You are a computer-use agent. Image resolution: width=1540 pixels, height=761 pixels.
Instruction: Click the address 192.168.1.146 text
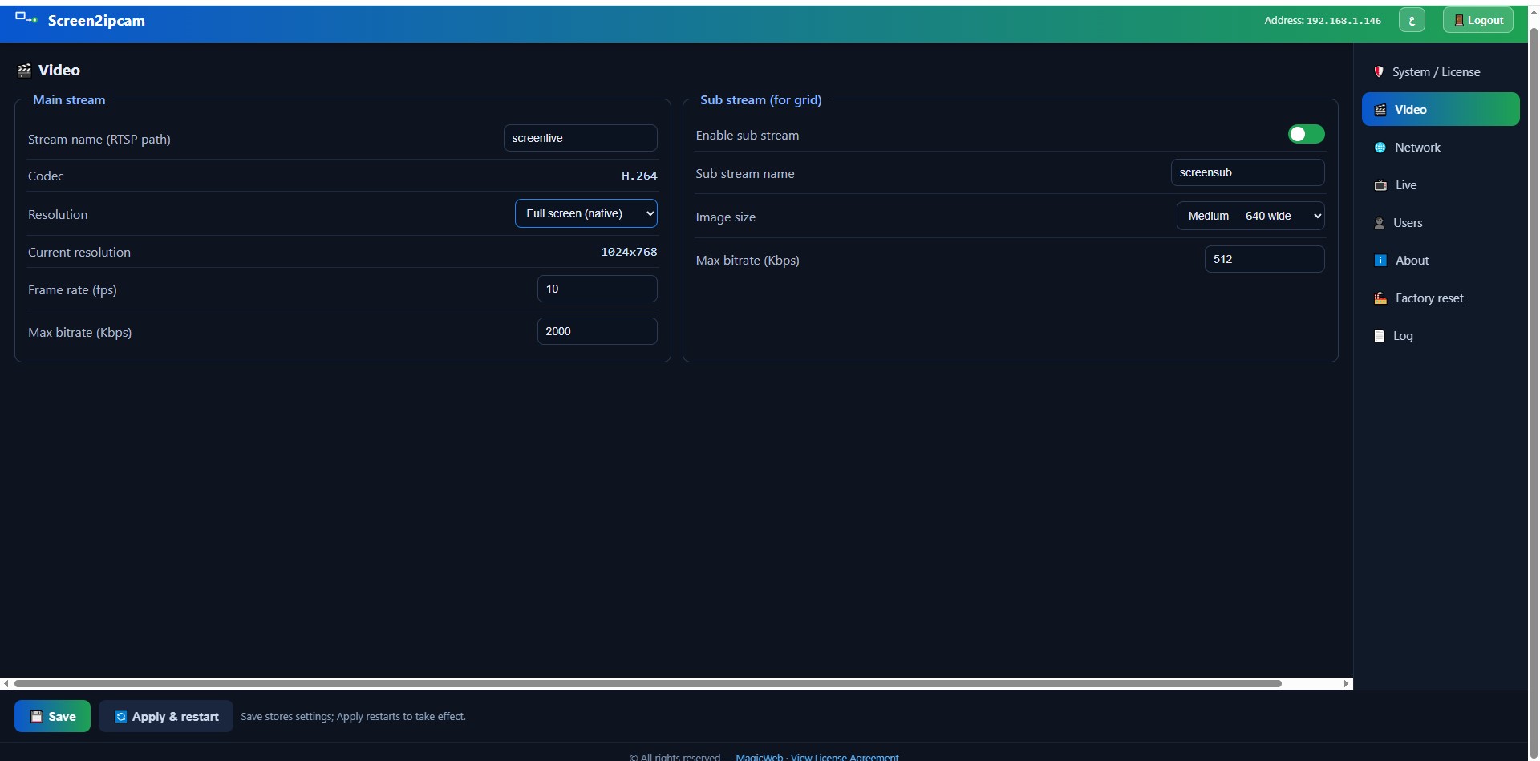(1343, 21)
